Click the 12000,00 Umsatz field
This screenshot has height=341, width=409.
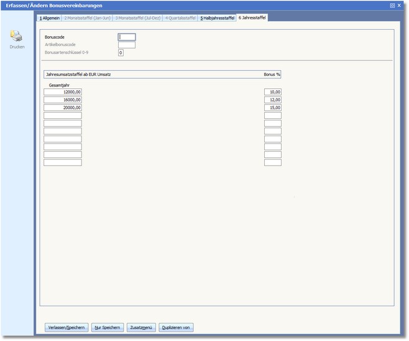coord(63,92)
